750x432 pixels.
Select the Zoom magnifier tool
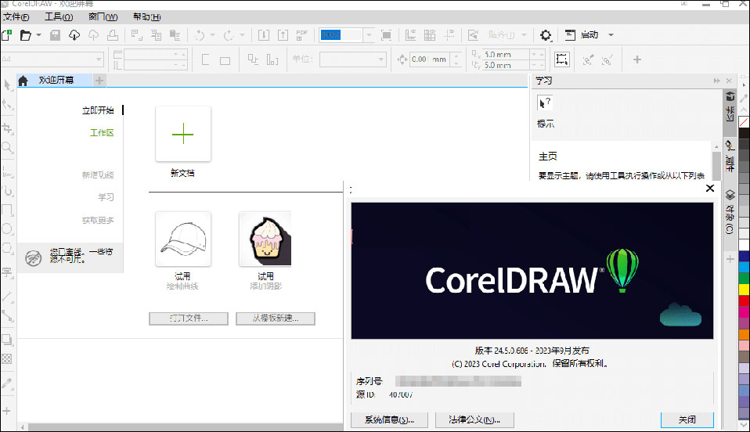7,147
